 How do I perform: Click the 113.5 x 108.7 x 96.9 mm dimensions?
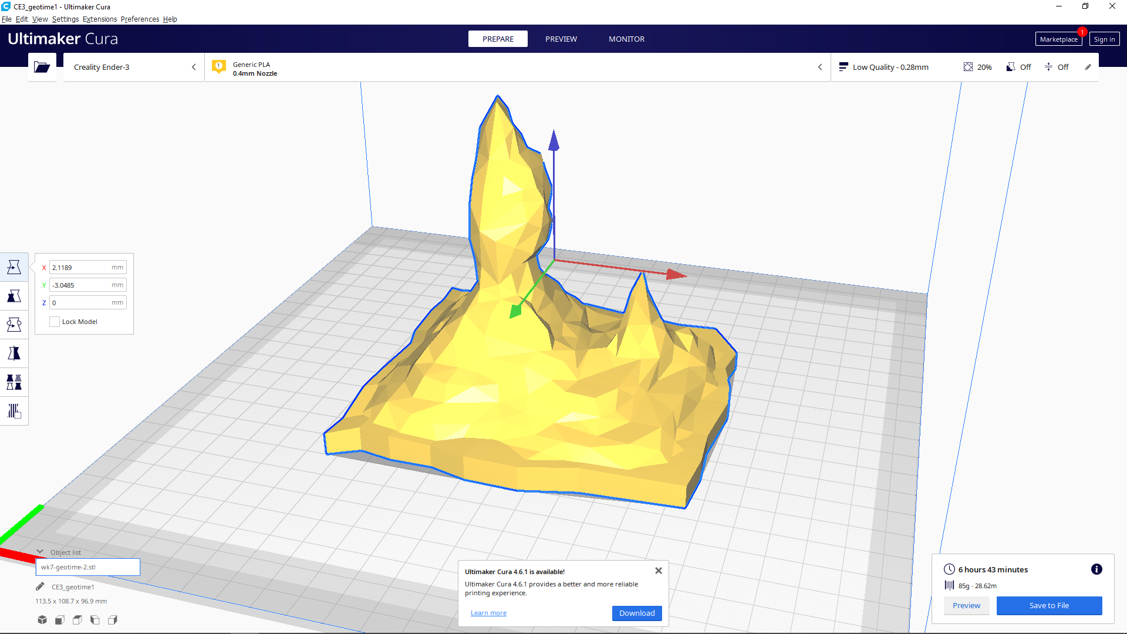pos(71,601)
